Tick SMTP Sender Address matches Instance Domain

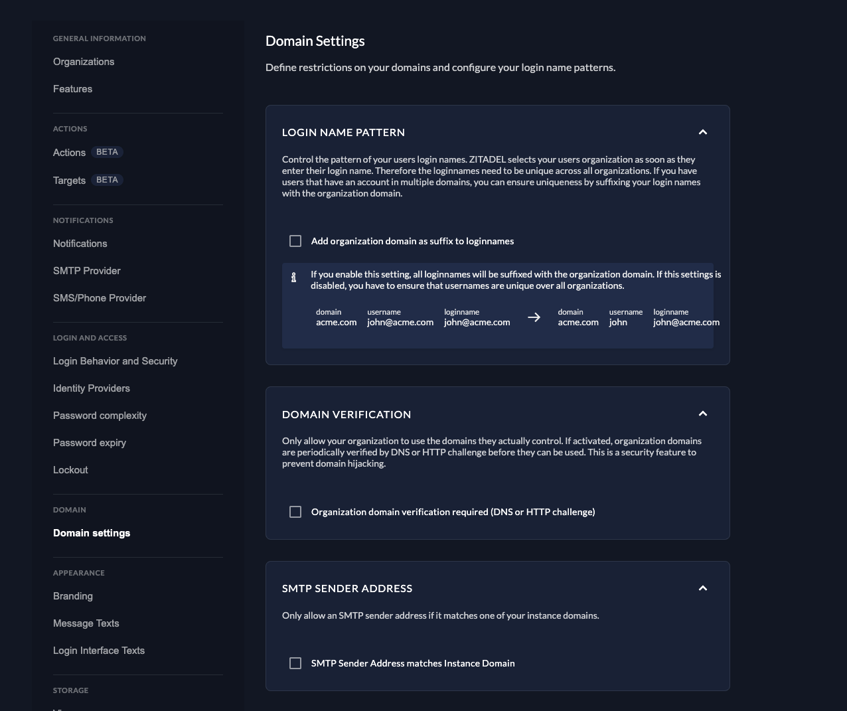click(x=295, y=663)
